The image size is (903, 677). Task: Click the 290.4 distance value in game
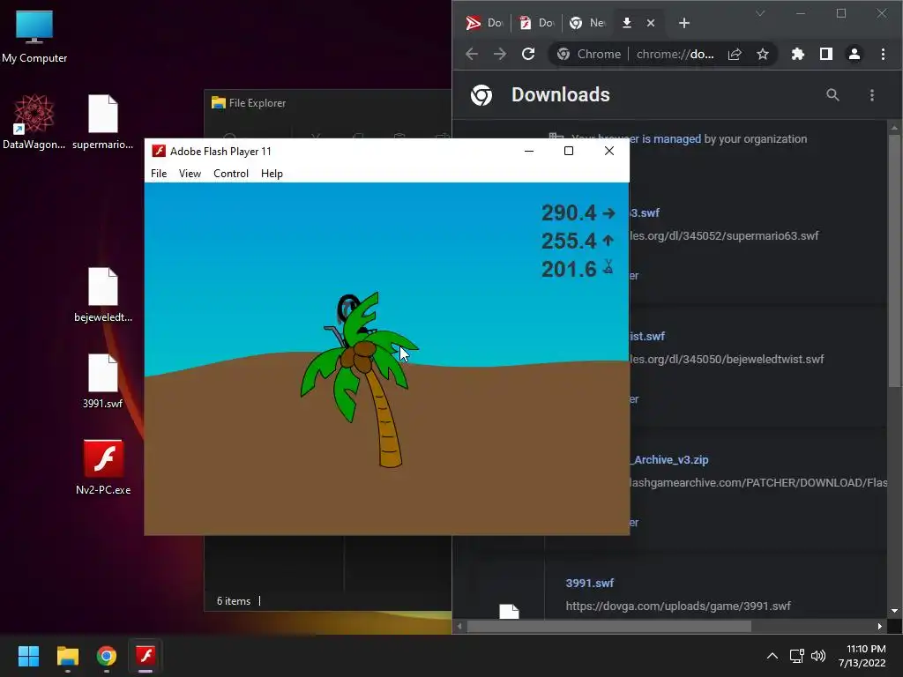(x=569, y=213)
